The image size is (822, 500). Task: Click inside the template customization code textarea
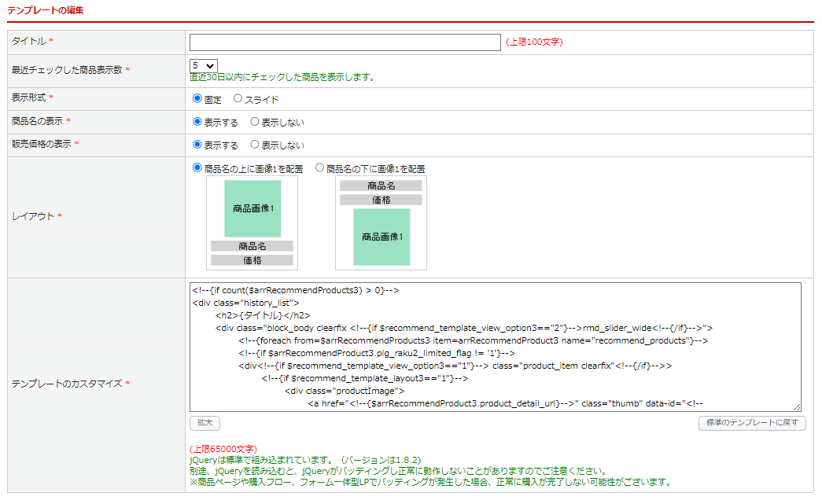(495, 346)
